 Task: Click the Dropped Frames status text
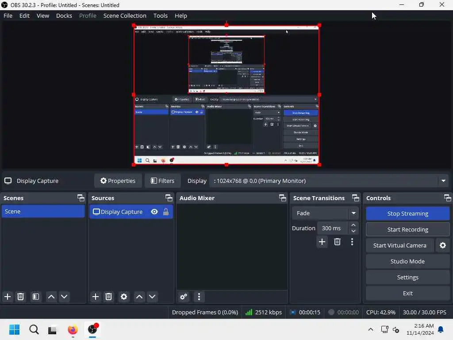[205, 312]
